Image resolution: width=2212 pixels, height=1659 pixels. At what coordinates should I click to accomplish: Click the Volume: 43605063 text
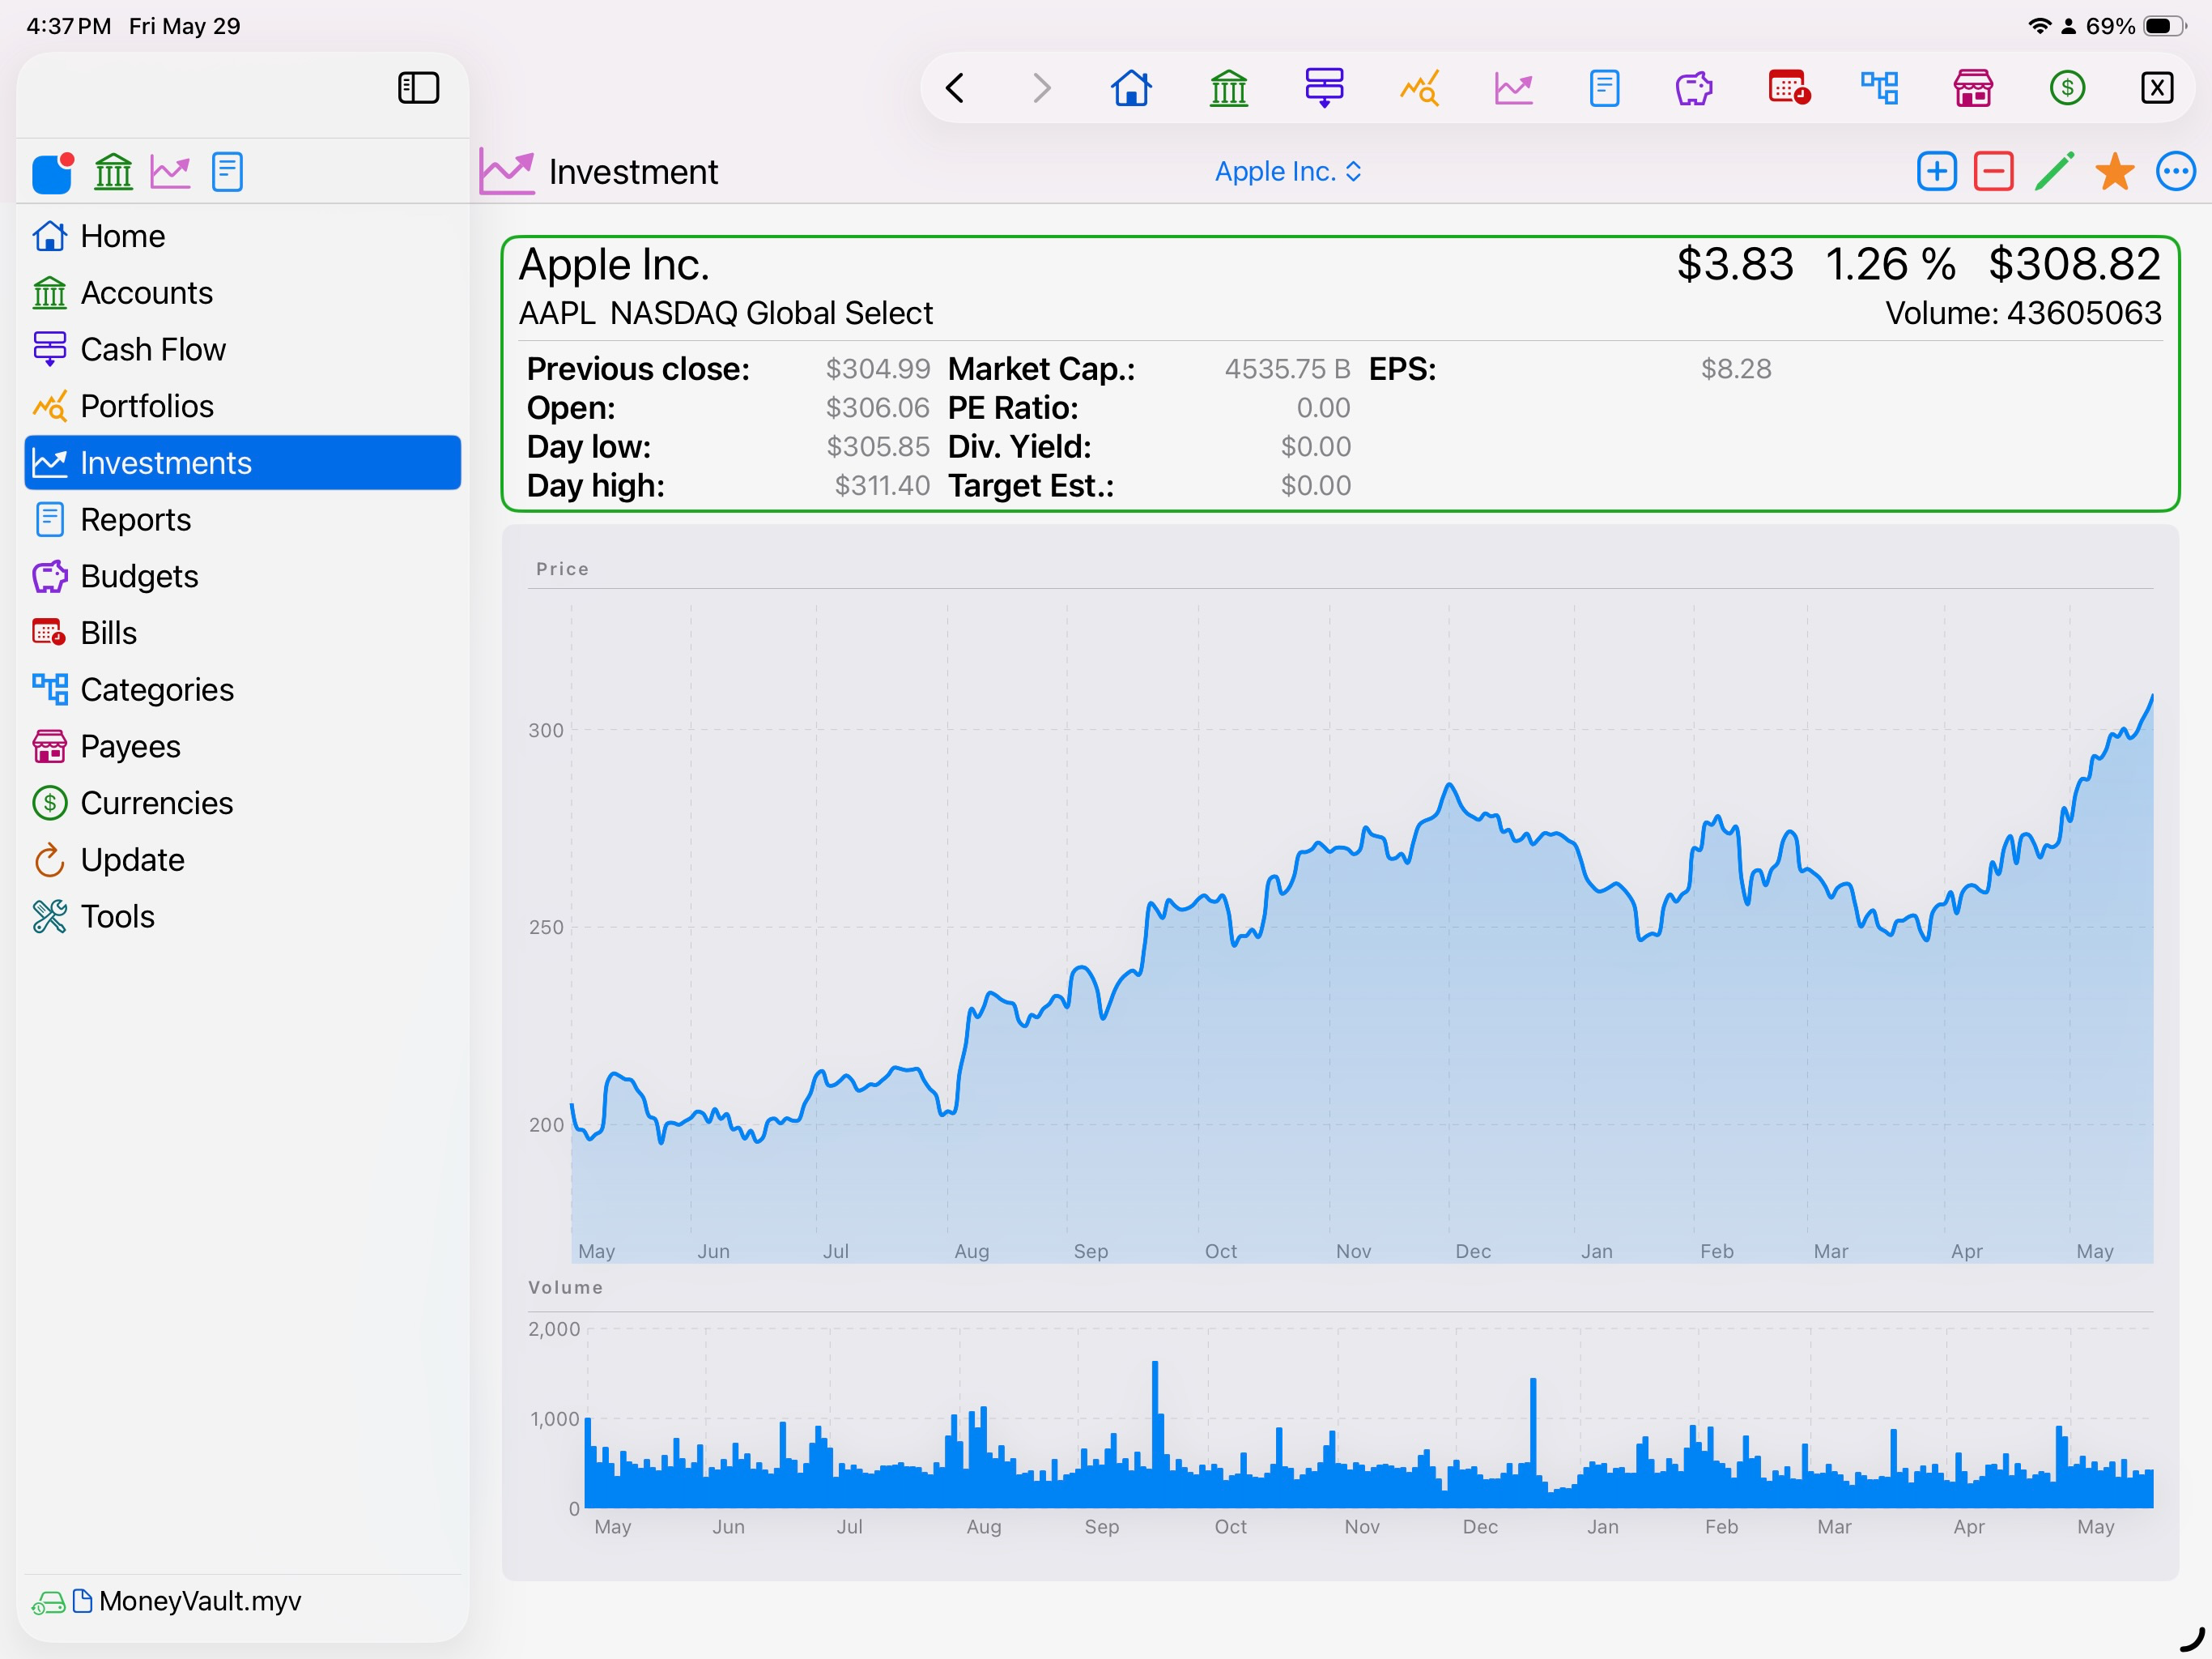2023,313
